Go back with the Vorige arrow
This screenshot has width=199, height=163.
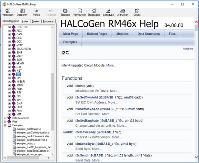(x=36, y=11)
